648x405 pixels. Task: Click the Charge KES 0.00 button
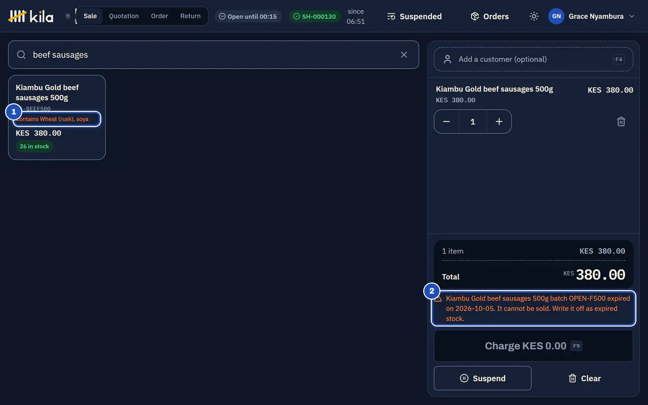coord(534,346)
